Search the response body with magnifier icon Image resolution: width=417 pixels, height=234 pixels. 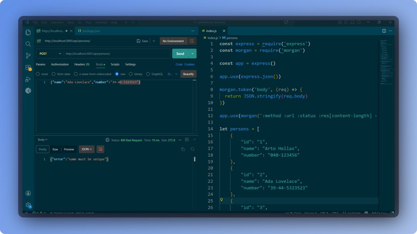(193, 149)
